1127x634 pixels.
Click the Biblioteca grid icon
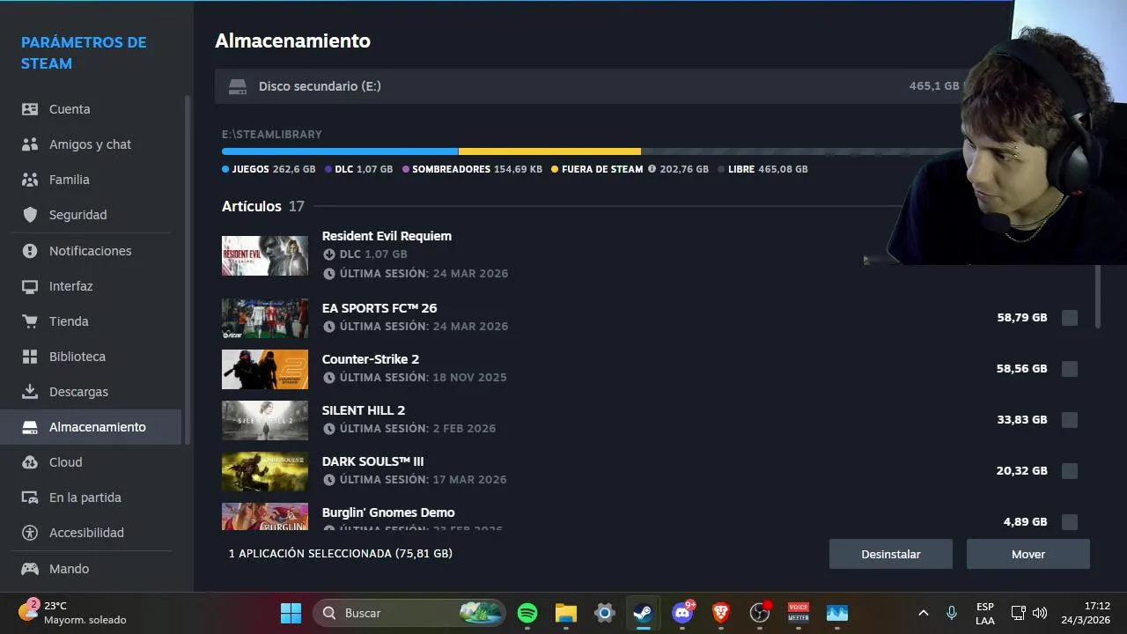click(x=30, y=357)
